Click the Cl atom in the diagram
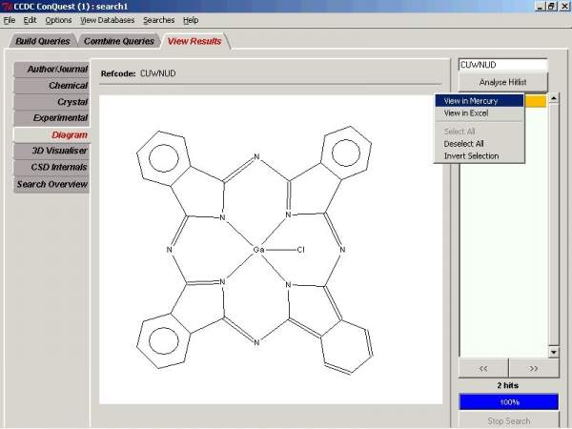 pyautogui.click(x=300, y=250)
